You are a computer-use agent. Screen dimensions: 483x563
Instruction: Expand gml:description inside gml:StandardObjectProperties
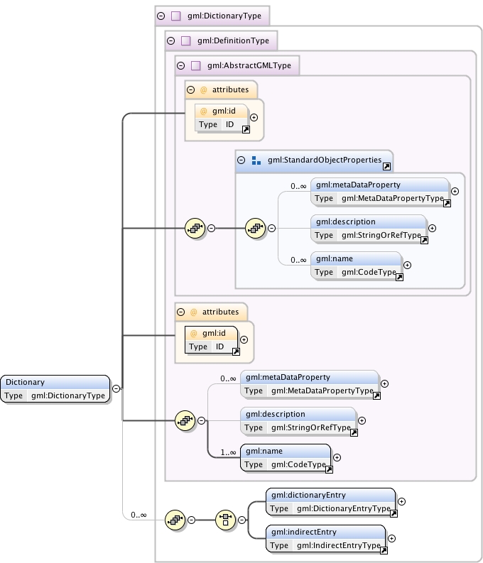pos(433,229)
